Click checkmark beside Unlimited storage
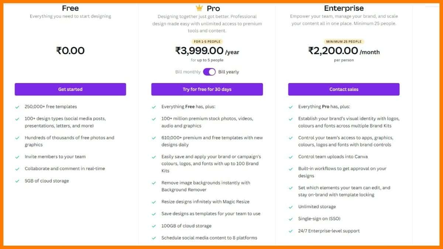443x249 pixels. (x=291, y=207)
